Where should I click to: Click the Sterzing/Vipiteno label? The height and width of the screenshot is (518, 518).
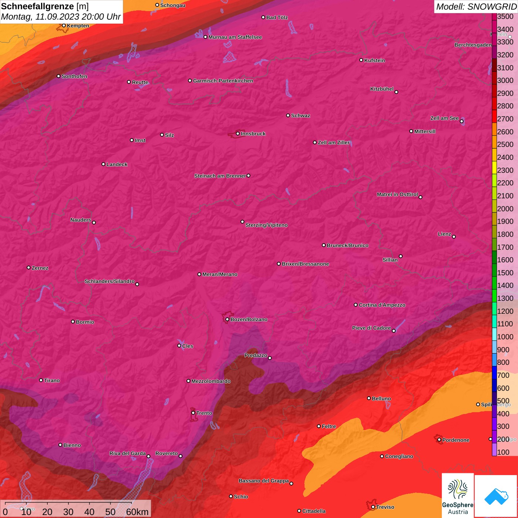266,225
